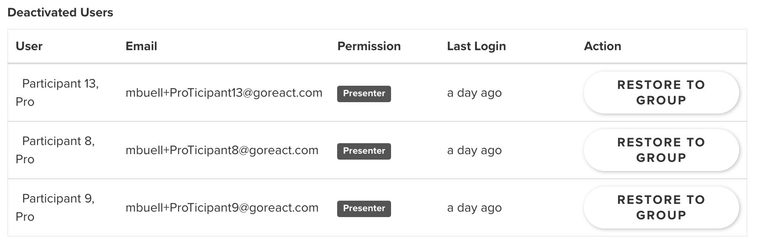The width and height of the screenshot is (762, 249).
Task: Restore Participant 8 to group
Action: click(661, 150)
